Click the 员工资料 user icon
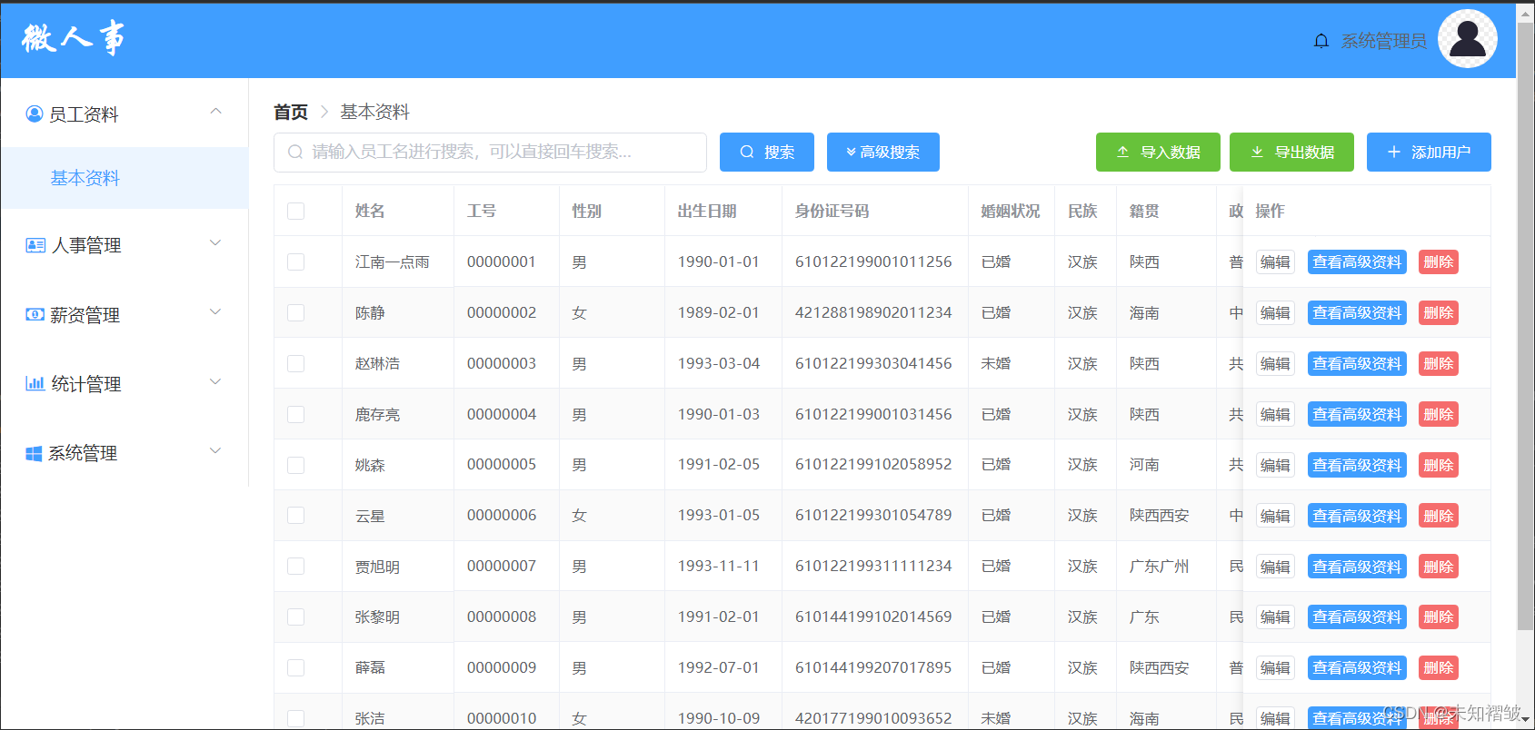This screenshot has width=1535, height=730. pyautogui.click(x=35, y=113)
